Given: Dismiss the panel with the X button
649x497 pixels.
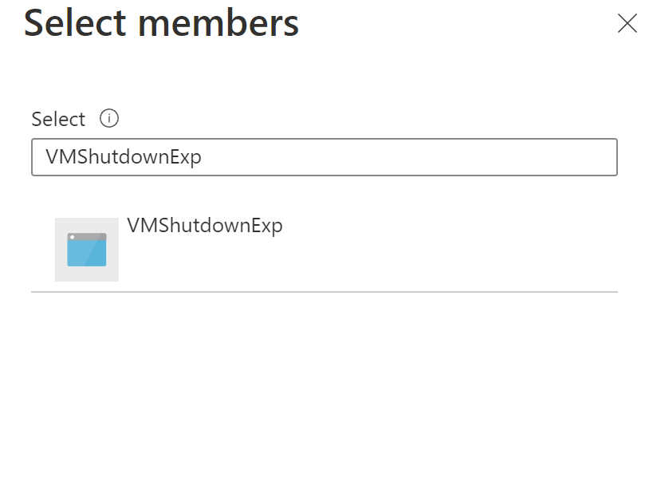Looking at the screenshot, I should pyautogui.click(x=627, y=24).
